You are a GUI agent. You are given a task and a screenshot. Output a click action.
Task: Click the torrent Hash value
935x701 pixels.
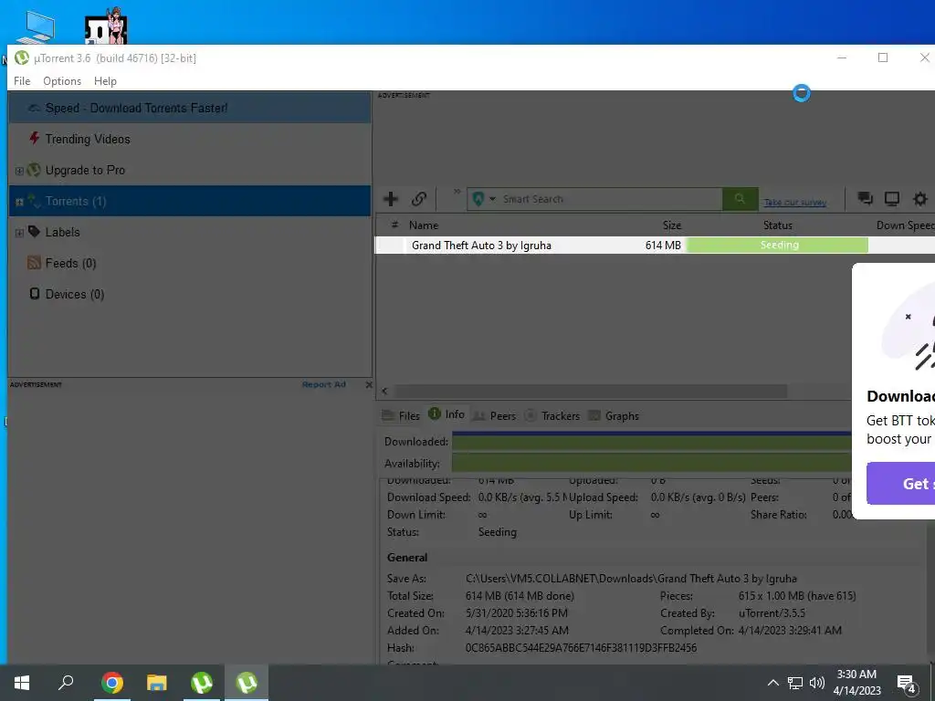pyautogui.click(x=581, y=647)
